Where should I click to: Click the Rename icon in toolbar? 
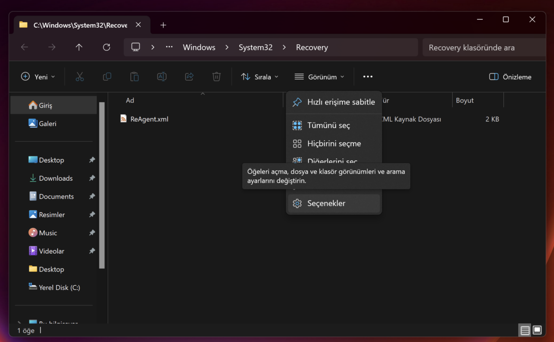tap(161, 77)
